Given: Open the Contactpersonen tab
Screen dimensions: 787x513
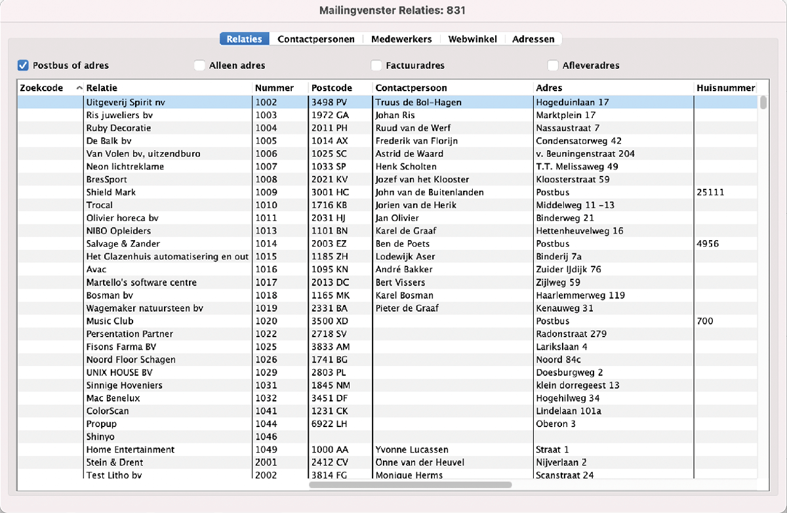Looking at the screenshot, I should [x=316, y=39].
